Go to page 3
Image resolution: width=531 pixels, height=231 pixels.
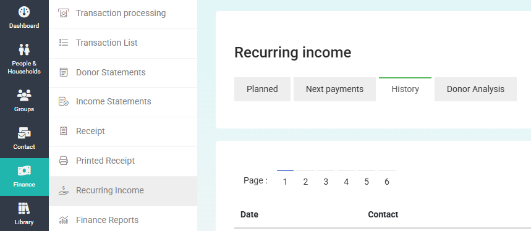[326, 182]
